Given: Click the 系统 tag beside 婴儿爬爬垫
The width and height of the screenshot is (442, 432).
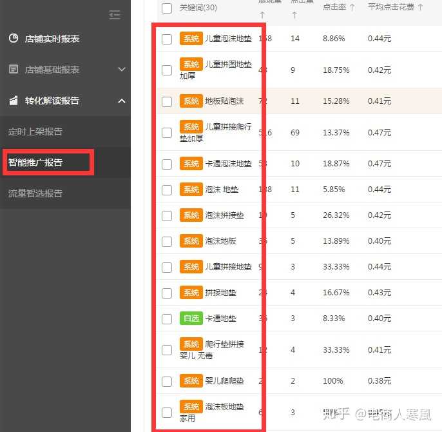Looking at the screenshot, I should 191,381.
